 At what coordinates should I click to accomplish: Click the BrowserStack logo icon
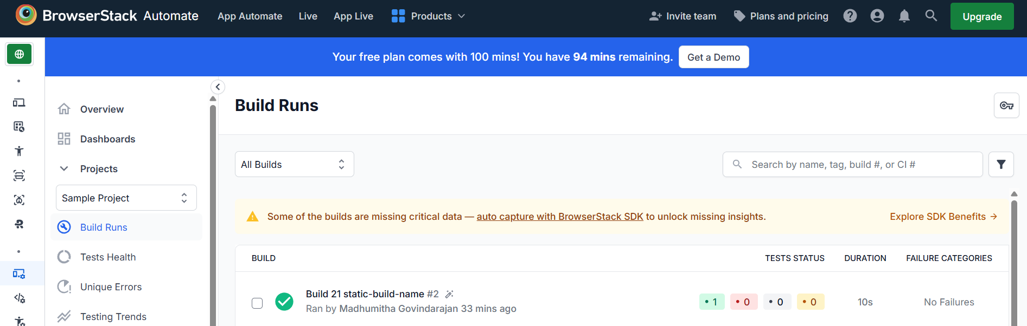tap(26, 15)
